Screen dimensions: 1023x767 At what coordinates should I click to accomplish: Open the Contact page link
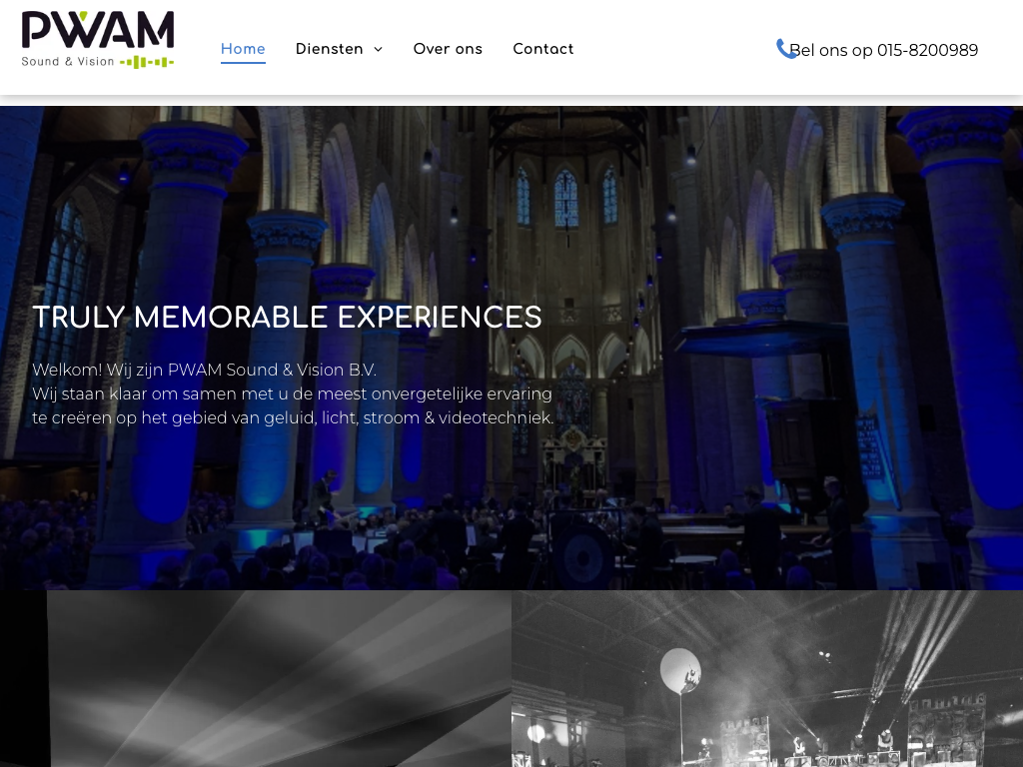[542, 49]
